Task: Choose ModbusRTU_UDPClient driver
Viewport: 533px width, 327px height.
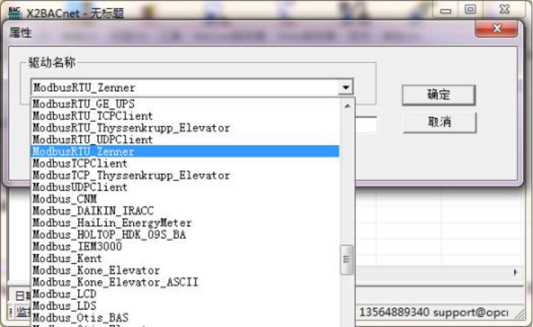Action: pos(185,140)
